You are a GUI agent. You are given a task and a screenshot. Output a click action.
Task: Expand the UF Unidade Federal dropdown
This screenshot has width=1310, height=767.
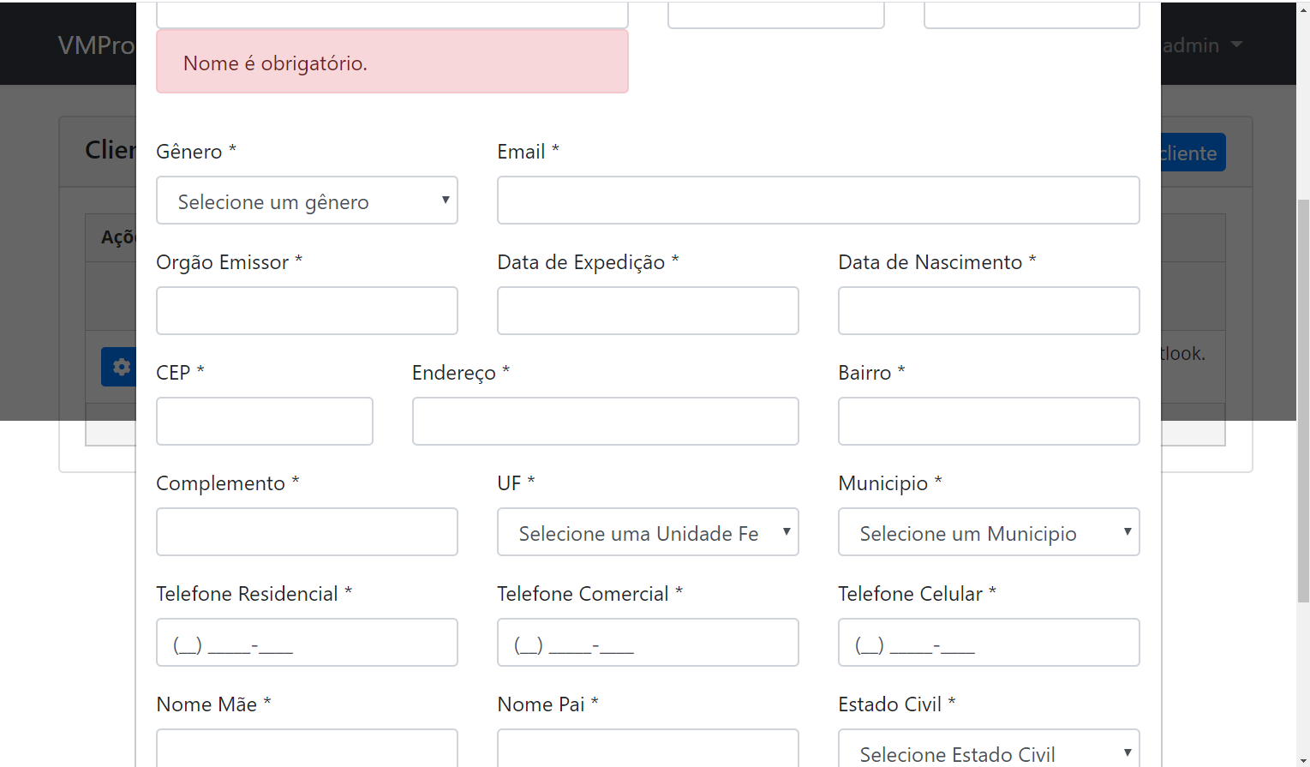pyautogui.click(x=647, y=531)
